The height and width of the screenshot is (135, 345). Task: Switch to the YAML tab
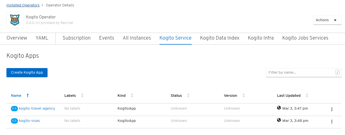click(42, 38)
